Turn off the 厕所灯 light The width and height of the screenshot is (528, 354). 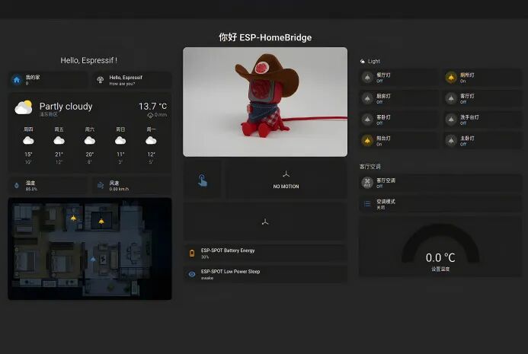[451, 78]
